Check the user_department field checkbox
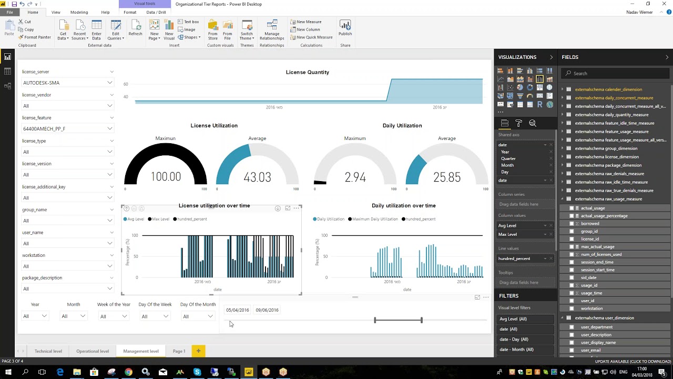This screenshot has height=379, width=673. pyautogui.click(x=572, y=327)
